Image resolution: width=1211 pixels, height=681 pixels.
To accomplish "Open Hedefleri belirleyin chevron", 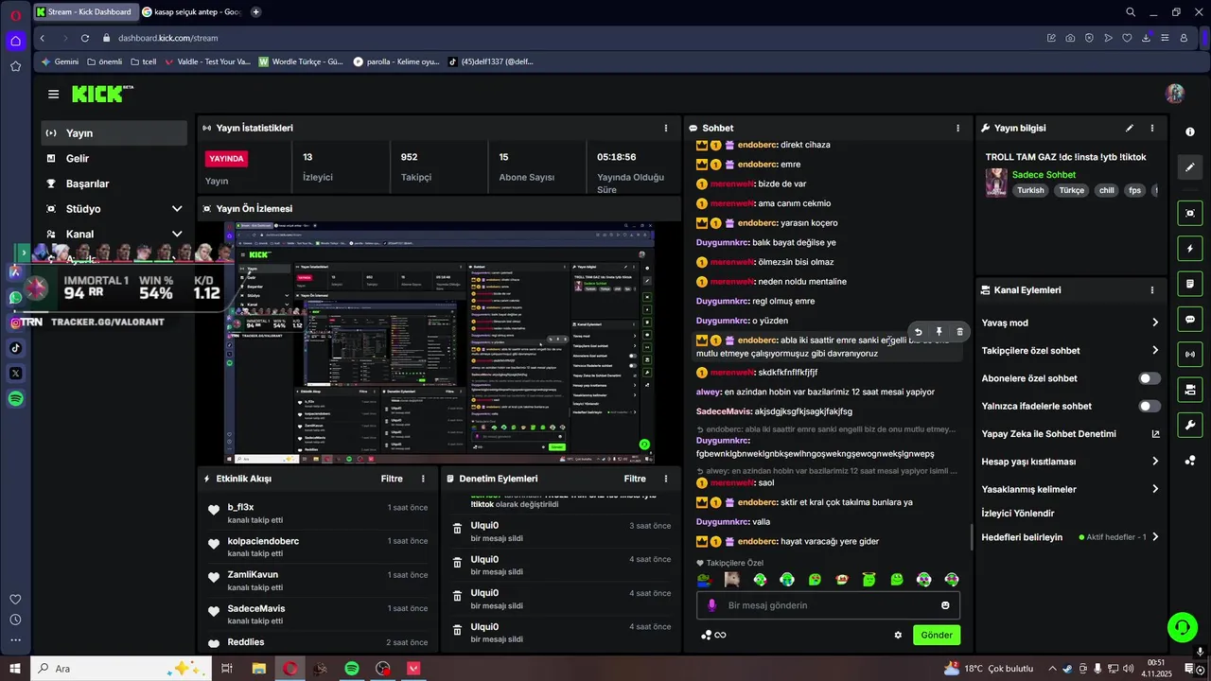I will pos(1154,537).
